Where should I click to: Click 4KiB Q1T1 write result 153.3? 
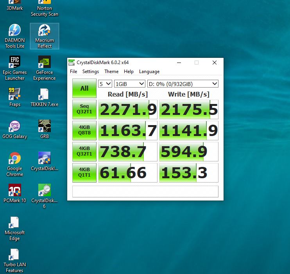189,173
